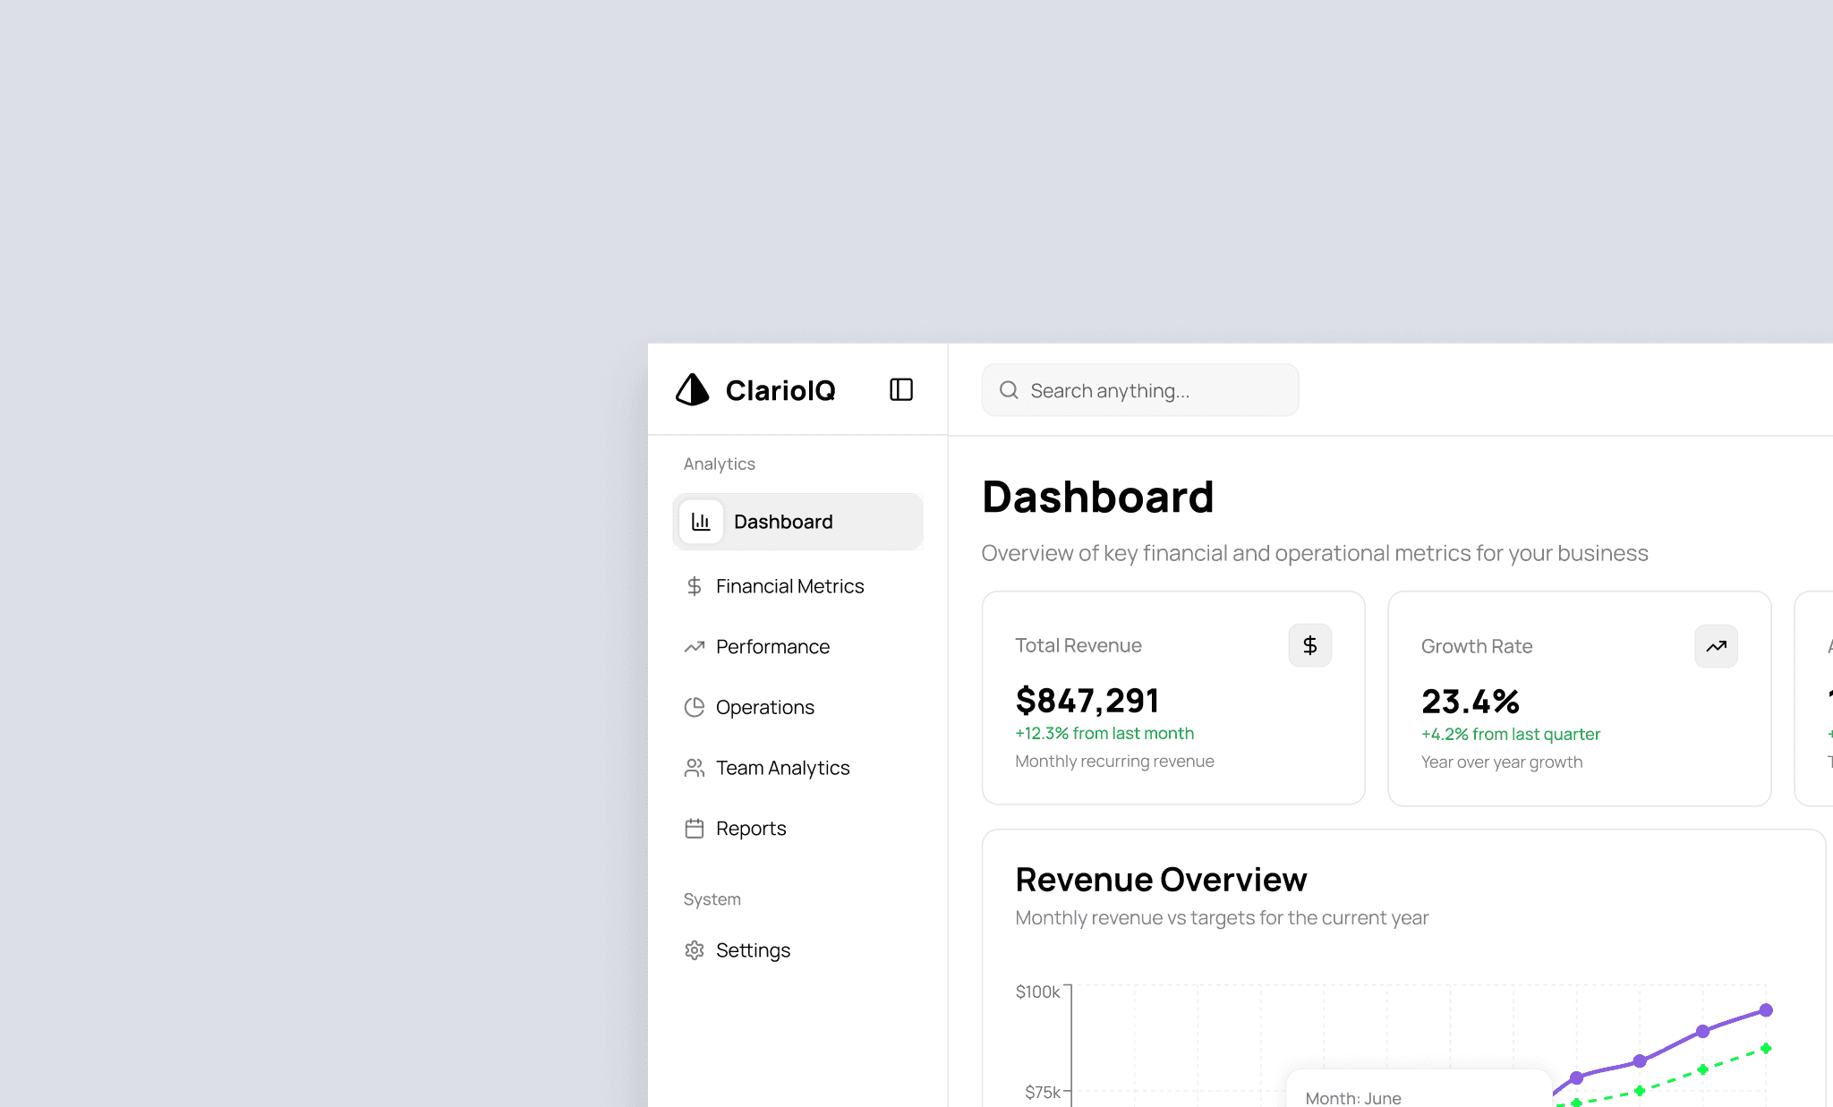This screenshot has height=1107, width=1833.
Task: Toggle the sidebar collapse icon
Action: [900, 390]
